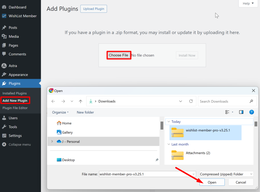Change the view layout icon
The image size is (260, 192).
227,112
